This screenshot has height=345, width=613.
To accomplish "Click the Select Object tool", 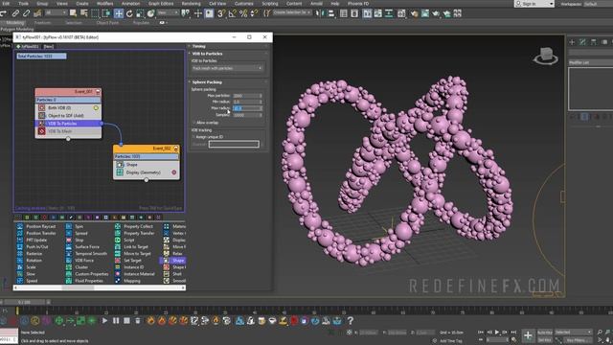I will coord(73,13).
